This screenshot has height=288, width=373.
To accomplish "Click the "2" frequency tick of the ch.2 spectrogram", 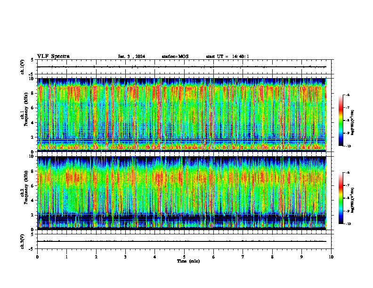I will click(32, 215).
